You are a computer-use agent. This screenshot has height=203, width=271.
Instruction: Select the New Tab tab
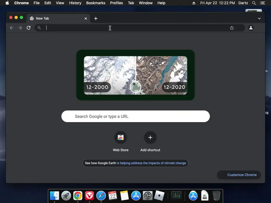click(58, 19)
